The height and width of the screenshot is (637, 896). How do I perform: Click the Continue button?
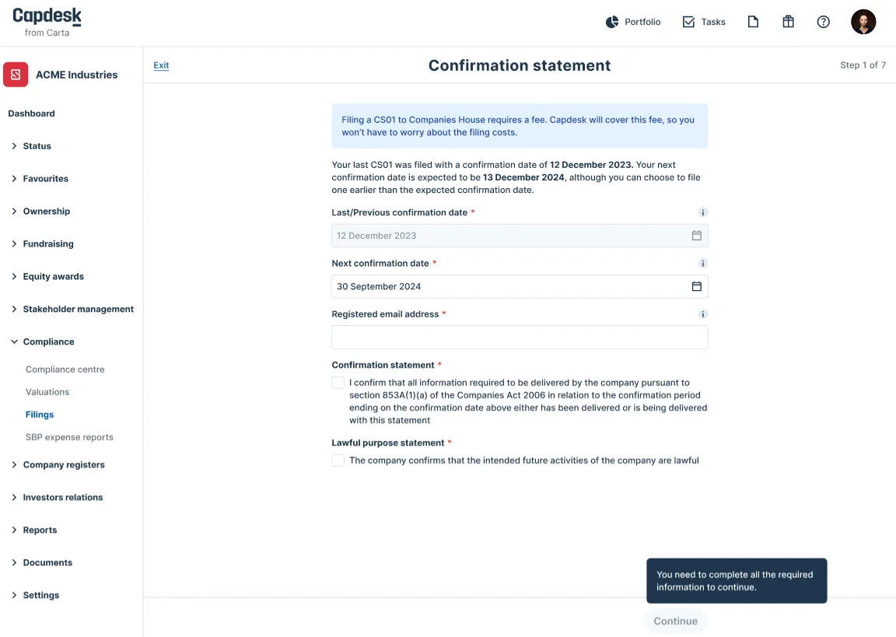point(675,621)
